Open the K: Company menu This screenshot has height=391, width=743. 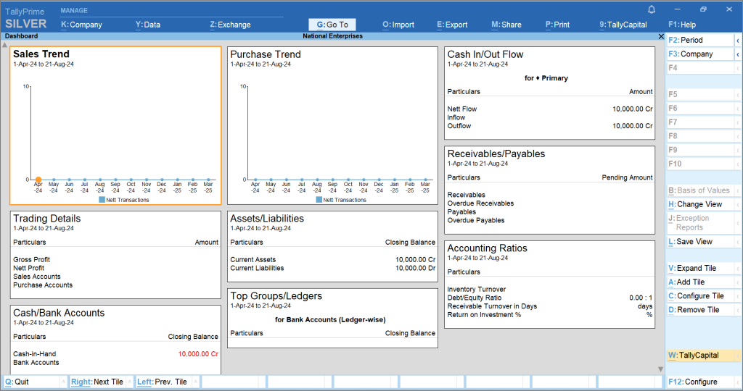(81, 25)
